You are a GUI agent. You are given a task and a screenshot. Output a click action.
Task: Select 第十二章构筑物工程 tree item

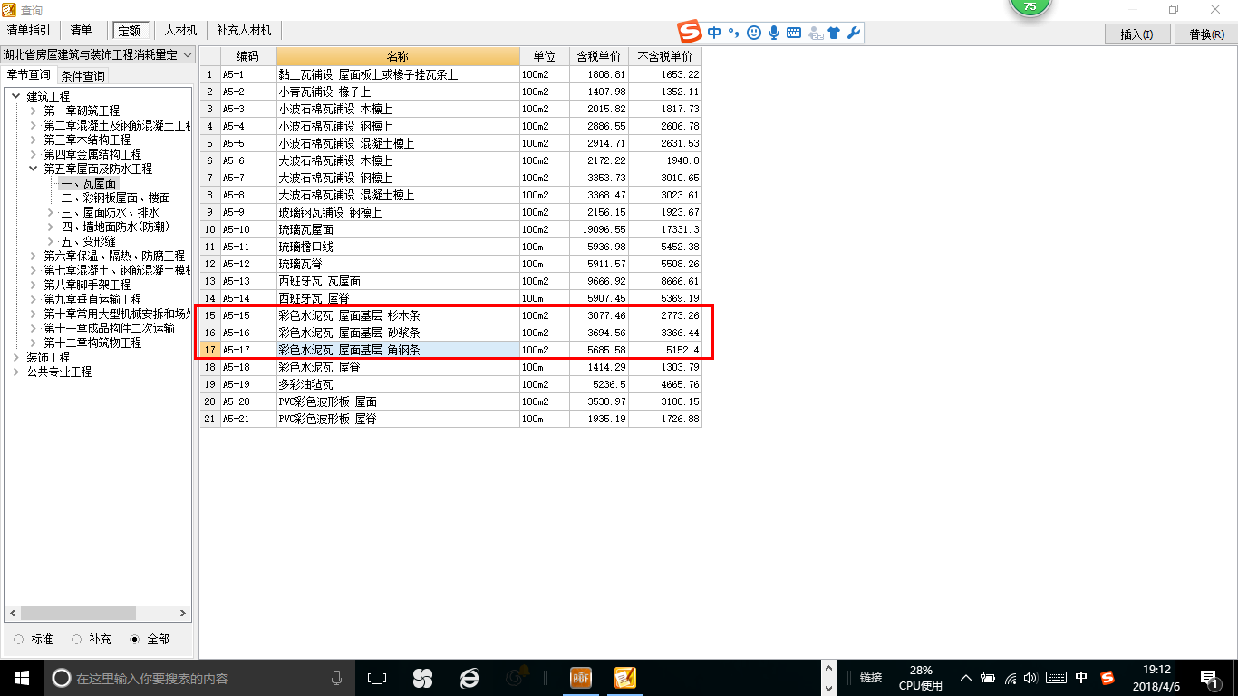[92, 343]
